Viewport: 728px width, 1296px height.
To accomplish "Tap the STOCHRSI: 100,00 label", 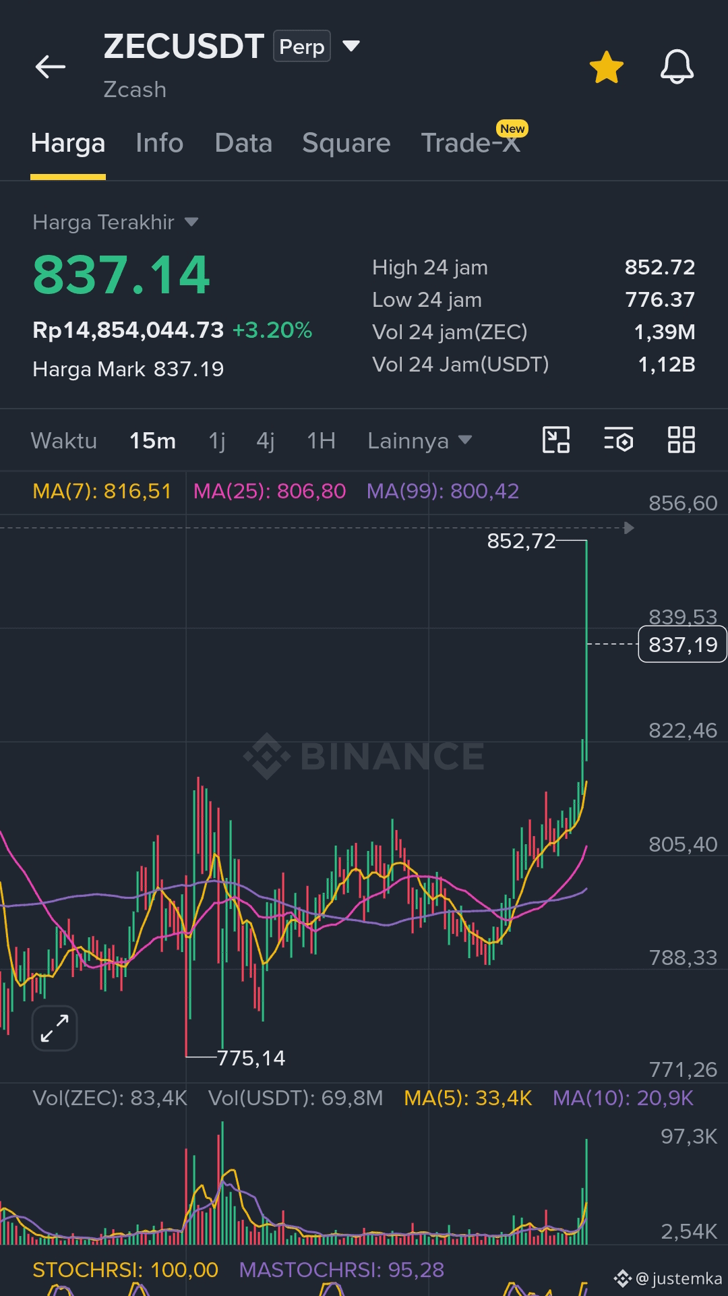I will [x=125, y=1270].
